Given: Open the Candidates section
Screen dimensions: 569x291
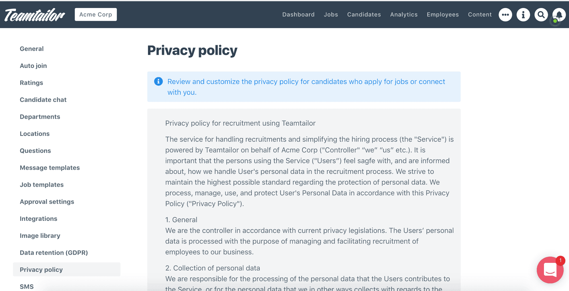Looking at the screenshot, I should (364, 14).
